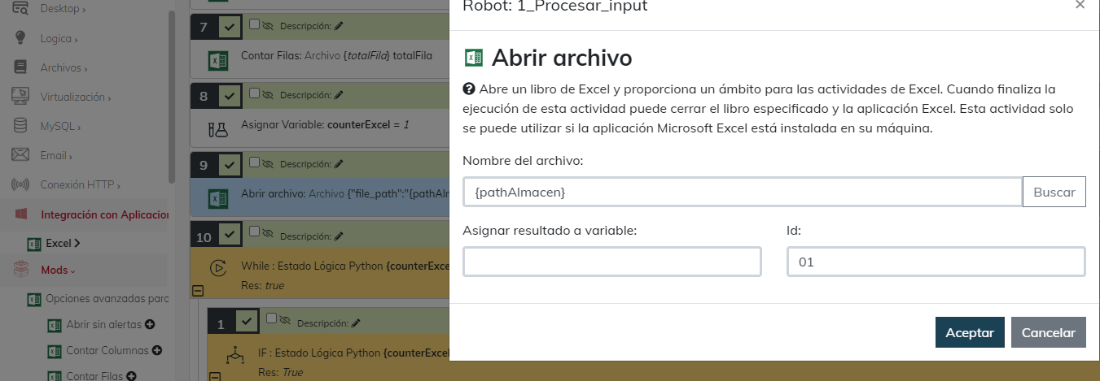Click the IF branch icon in nested step 1
The height and width of the screenshot is (381, 1100).
coord(234,354)
